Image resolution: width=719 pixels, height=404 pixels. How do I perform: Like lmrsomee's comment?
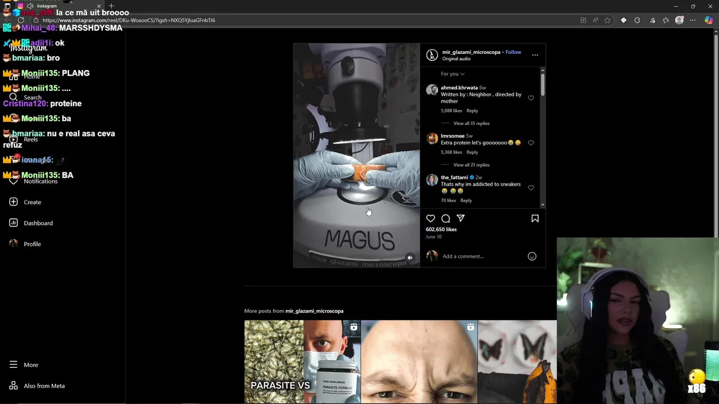[x=531, y=143]
